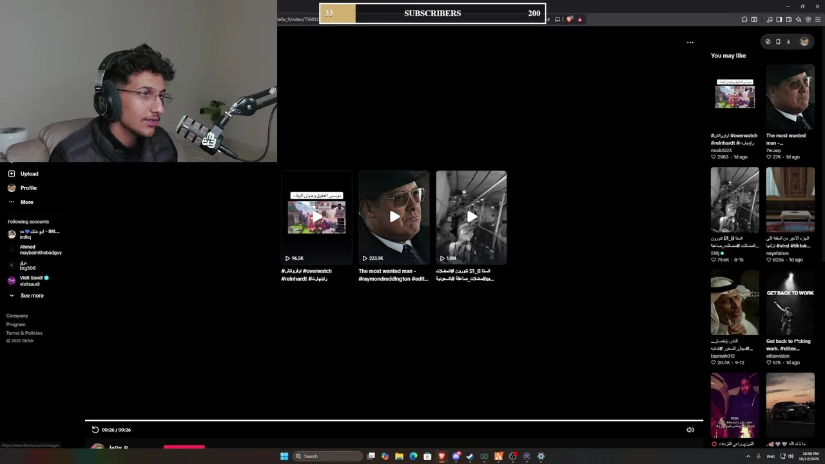Play the overwatch reinhardt suggested video
The image size is (825, 464).
click(316, 217)
